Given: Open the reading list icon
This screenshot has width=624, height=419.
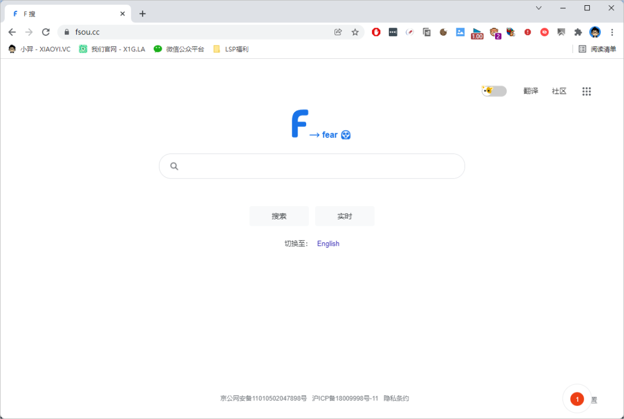Looking at the screenshot, I should [582, 49].
